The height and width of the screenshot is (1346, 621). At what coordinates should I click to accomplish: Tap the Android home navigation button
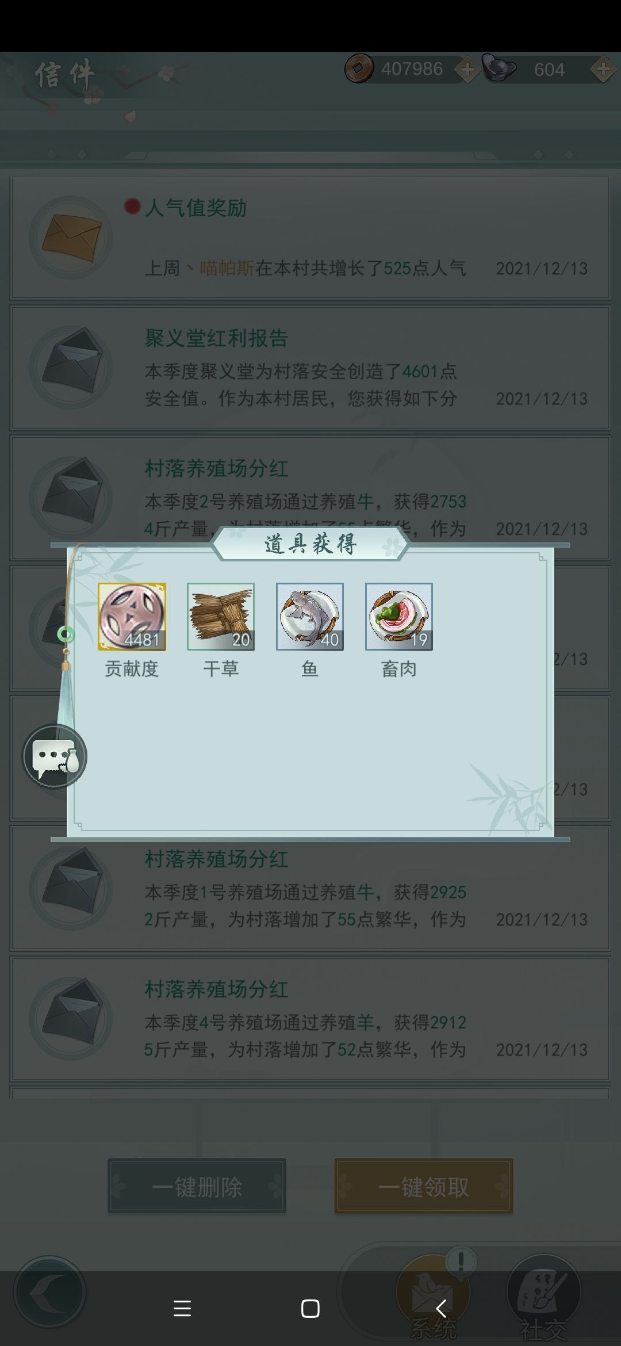(310, 1309)
